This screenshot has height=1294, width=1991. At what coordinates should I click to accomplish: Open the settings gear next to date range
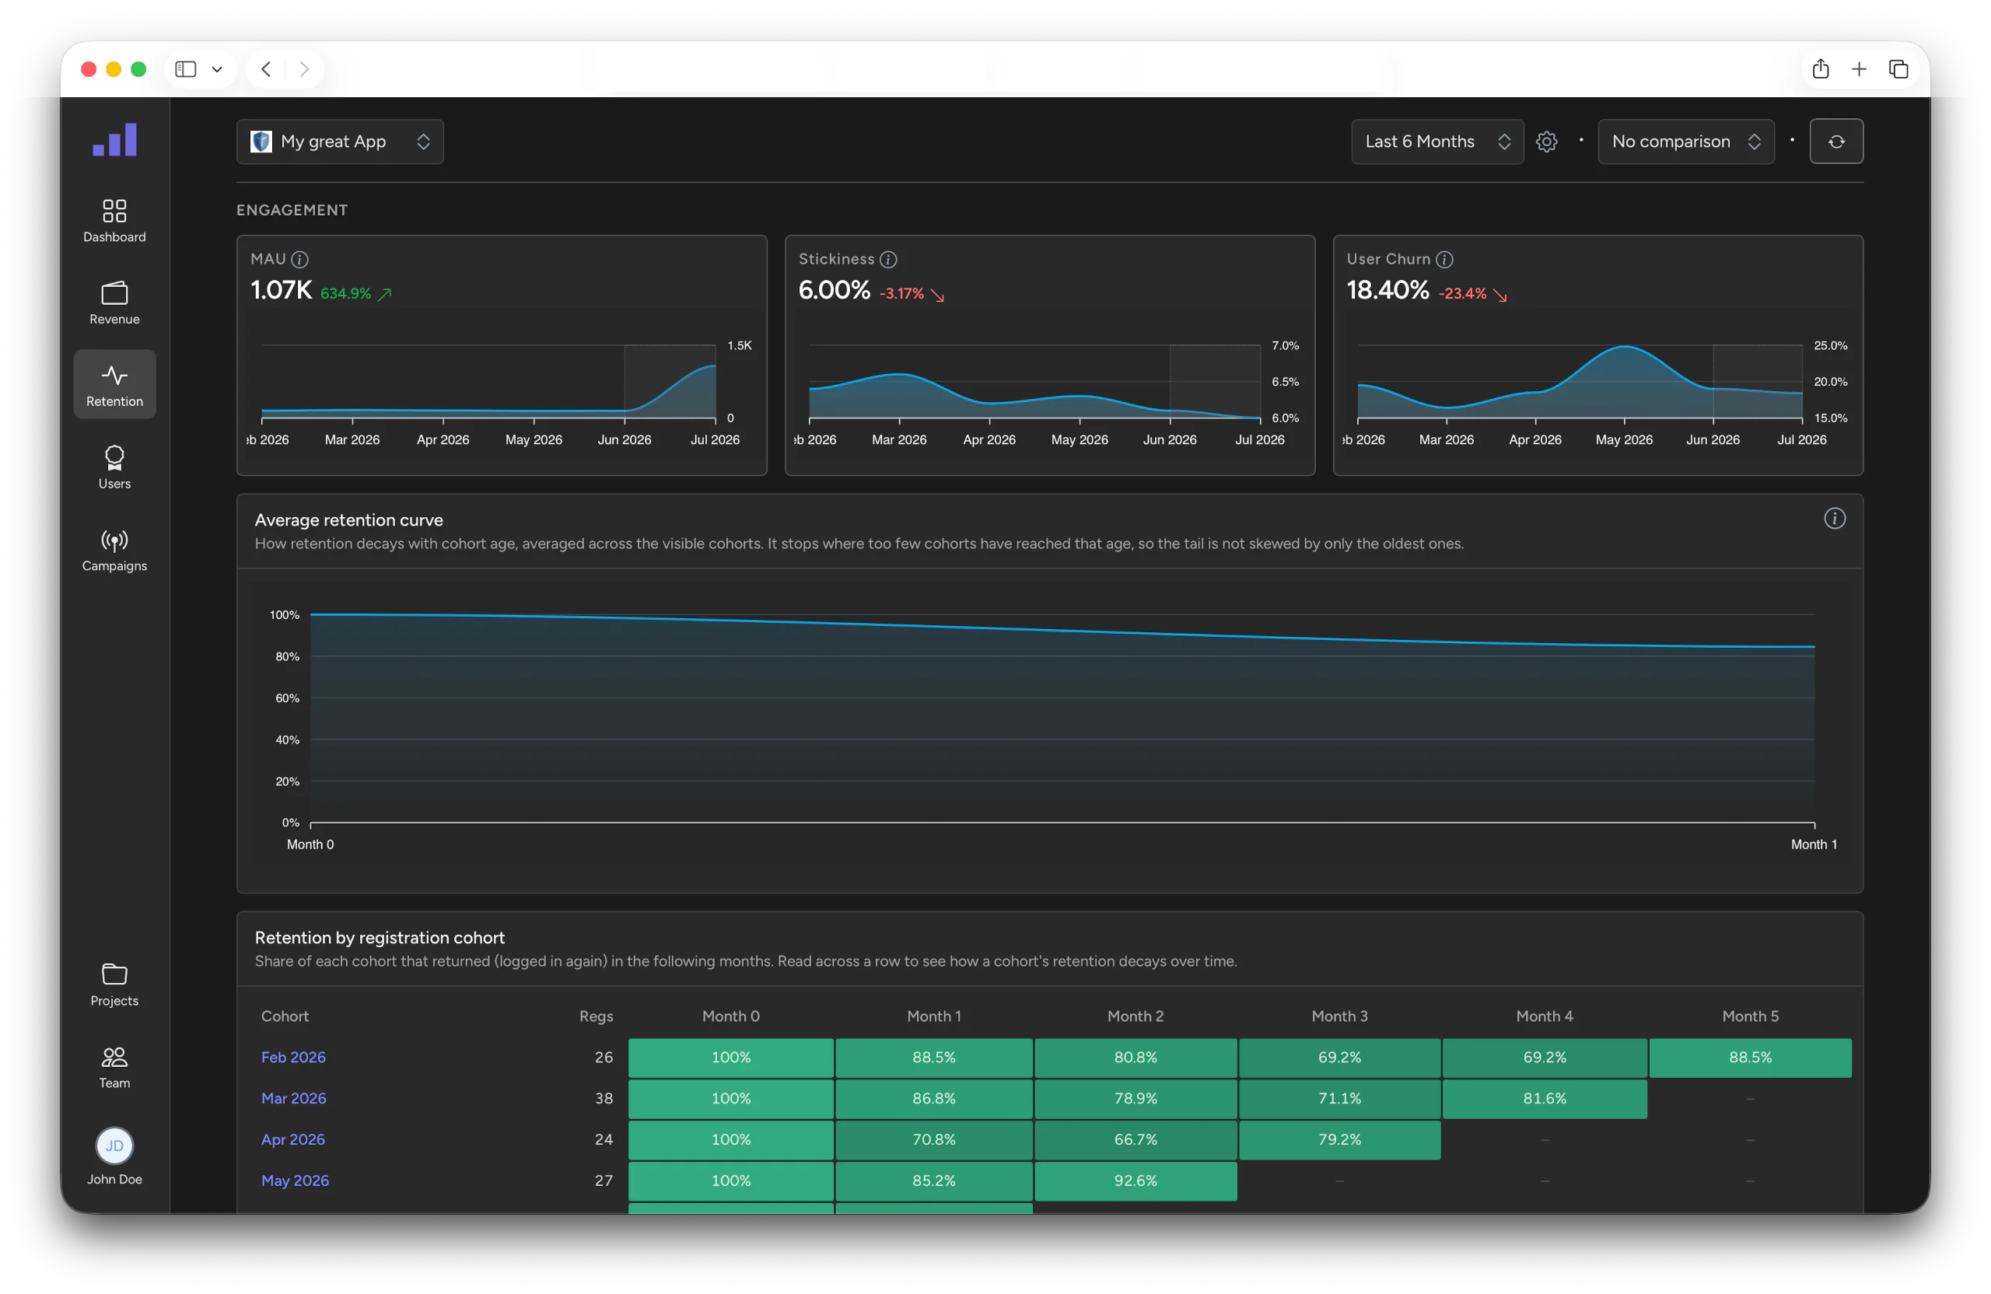pyautogui.click(x=1547, y=142)
